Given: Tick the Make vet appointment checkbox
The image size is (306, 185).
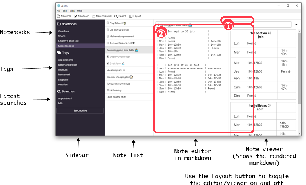Looking at the screenshot, I should point(108,36).
